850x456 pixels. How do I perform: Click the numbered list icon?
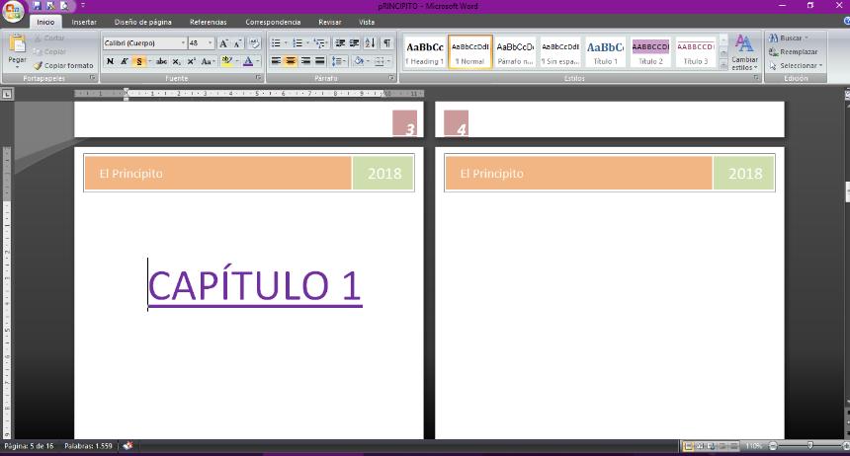(297, 43)
